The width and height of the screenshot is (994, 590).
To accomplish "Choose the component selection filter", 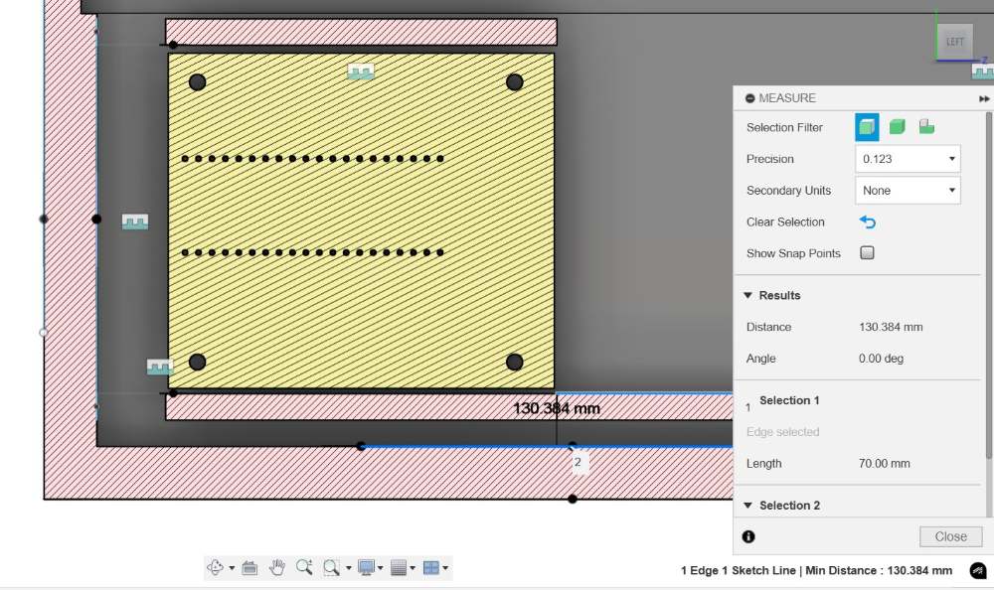I will 926,127.
